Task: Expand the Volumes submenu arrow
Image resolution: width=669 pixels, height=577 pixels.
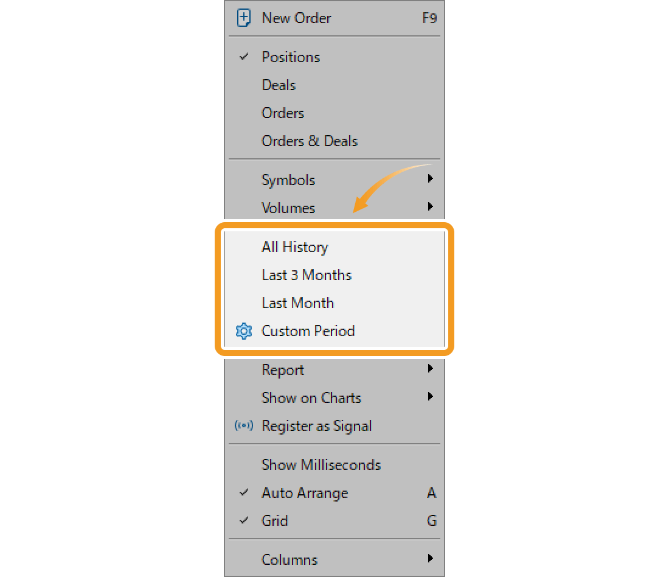Action: click(431, 207)
